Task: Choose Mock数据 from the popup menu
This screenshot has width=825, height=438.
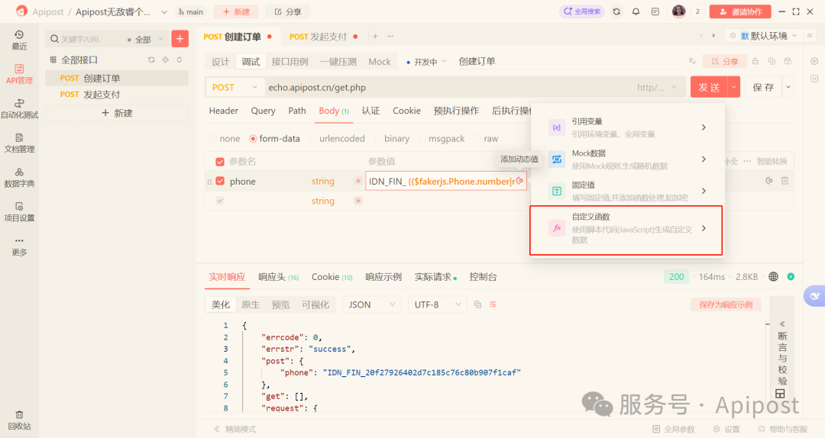Action: tap(626, 159)
